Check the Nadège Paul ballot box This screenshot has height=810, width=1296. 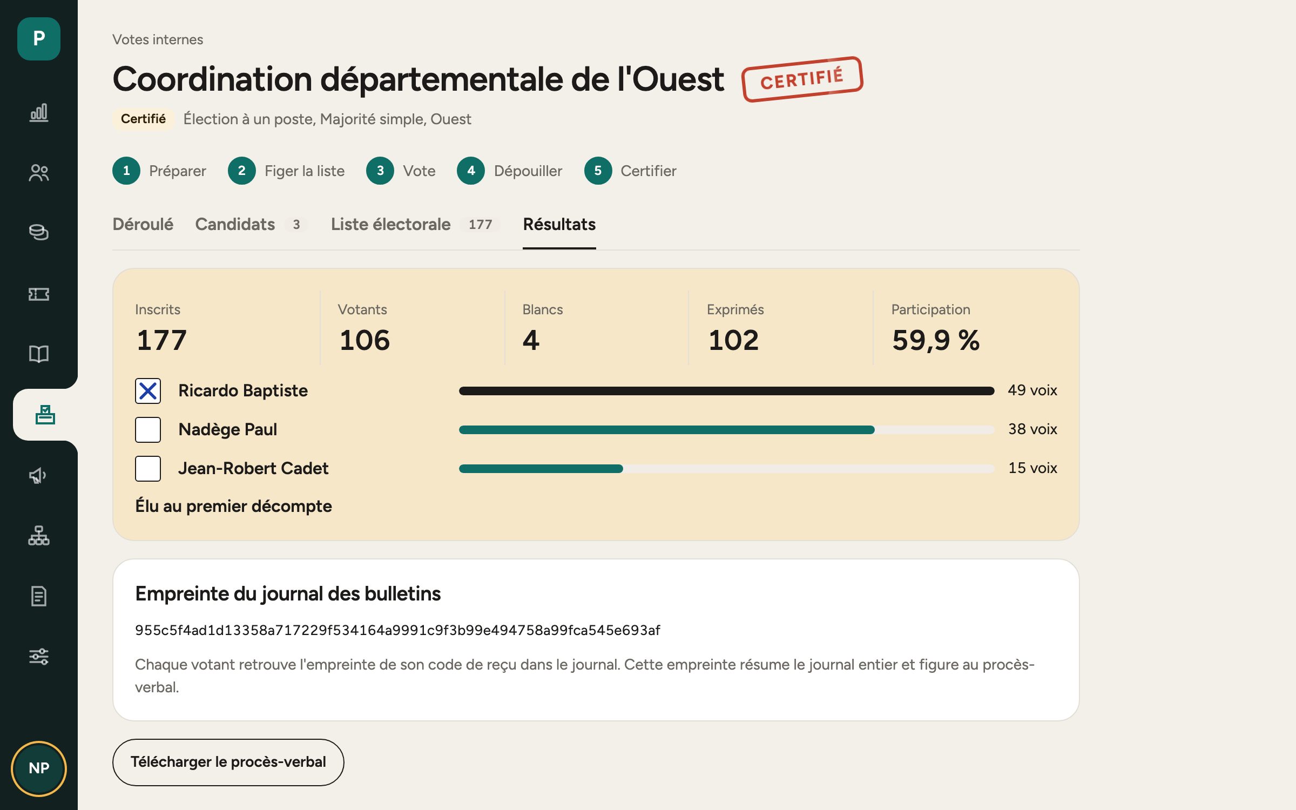pyautogui.click(x=148, y=430)
